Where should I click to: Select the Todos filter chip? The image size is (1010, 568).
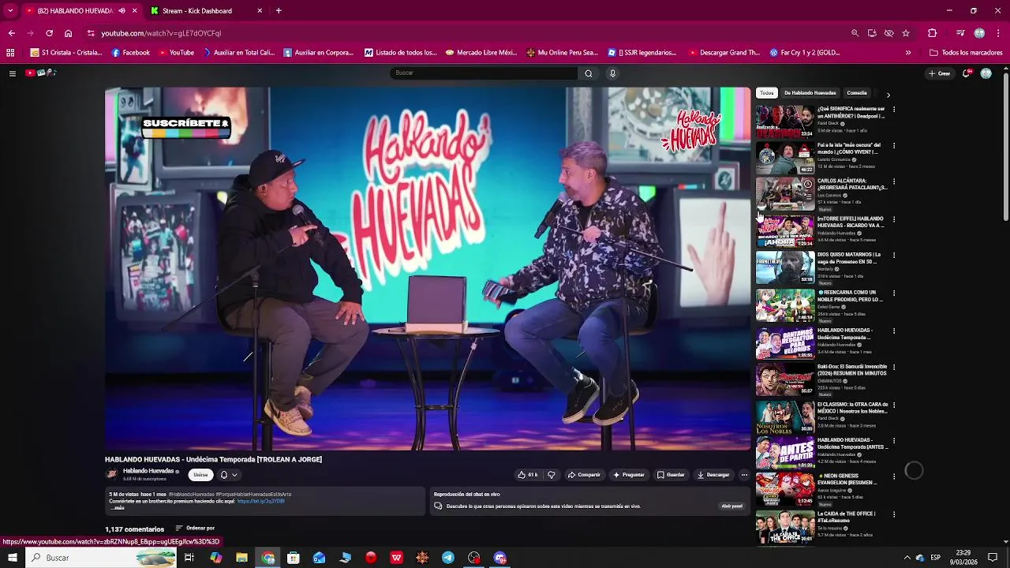click(767, 93)
